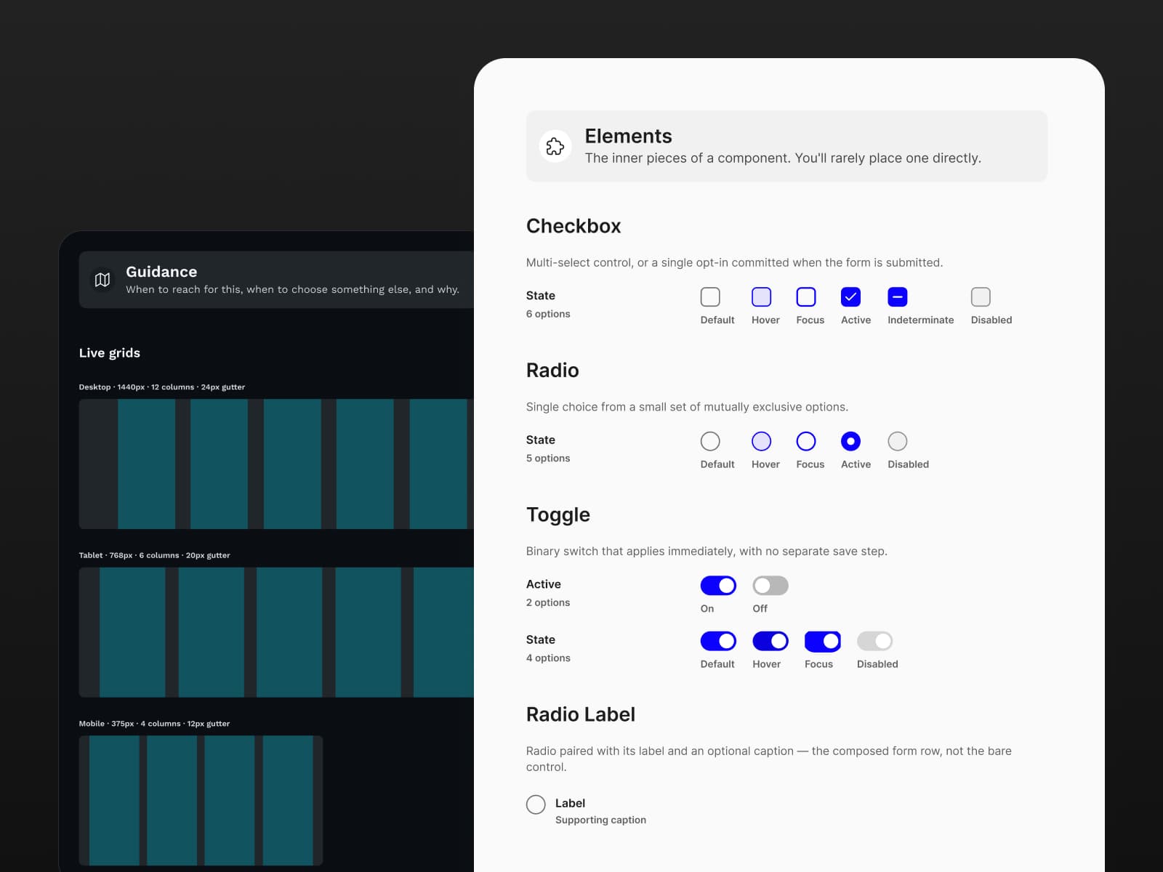Click the Indeterminate checkbox
This screenshot has height=872, width=1163.
pyautogui.click(x=898, y=296)
